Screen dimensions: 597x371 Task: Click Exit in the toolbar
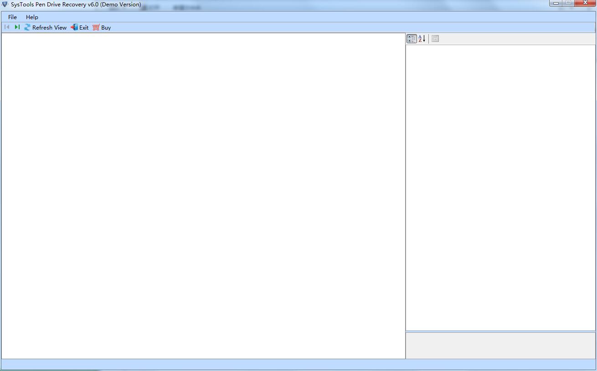coord(80,27)
